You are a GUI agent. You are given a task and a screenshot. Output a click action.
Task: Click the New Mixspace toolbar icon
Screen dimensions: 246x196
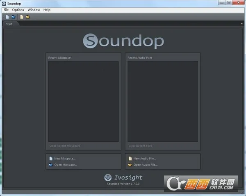(7, 17)
